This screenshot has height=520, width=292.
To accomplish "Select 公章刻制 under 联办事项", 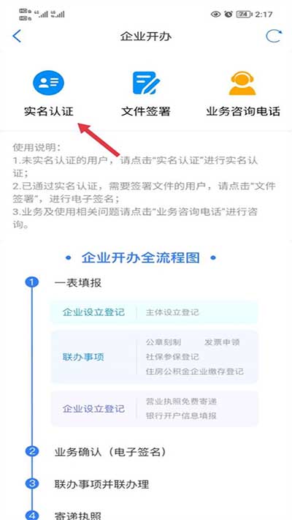I will [x=164, y=342].
